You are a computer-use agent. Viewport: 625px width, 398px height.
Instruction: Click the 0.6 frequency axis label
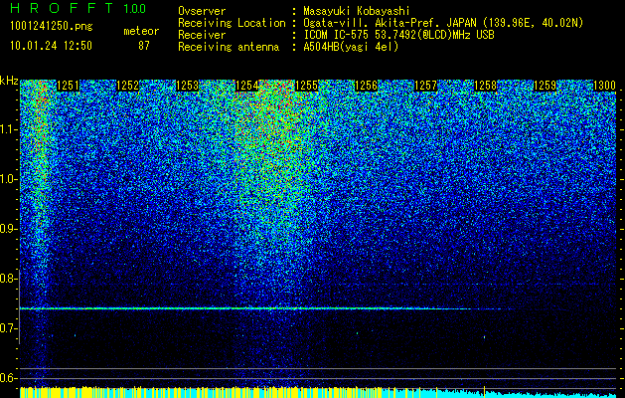pyautogui.click(x=8, y=378)
